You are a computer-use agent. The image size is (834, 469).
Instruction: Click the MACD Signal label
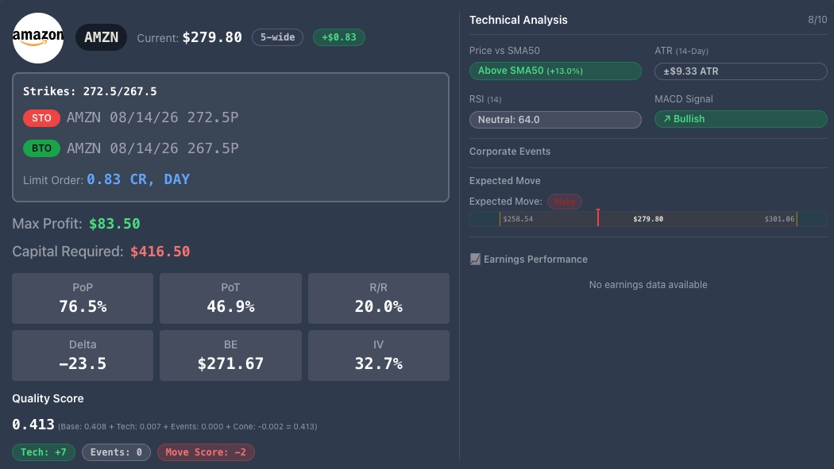pos(683,99)
